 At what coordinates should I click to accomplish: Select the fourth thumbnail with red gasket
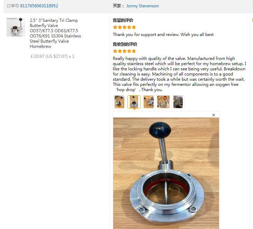pos(163,102)
